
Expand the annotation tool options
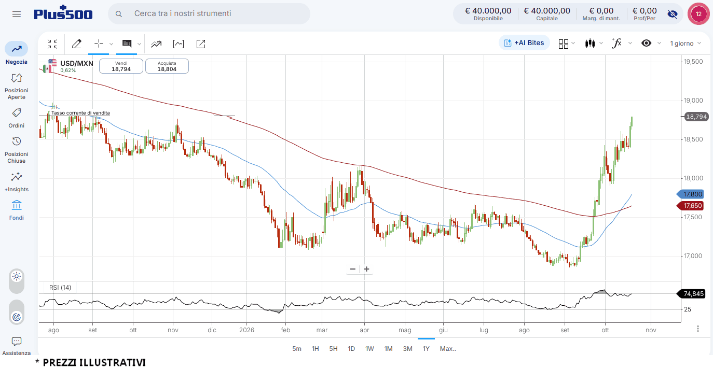pyautogui.click(x=139, y=44)
